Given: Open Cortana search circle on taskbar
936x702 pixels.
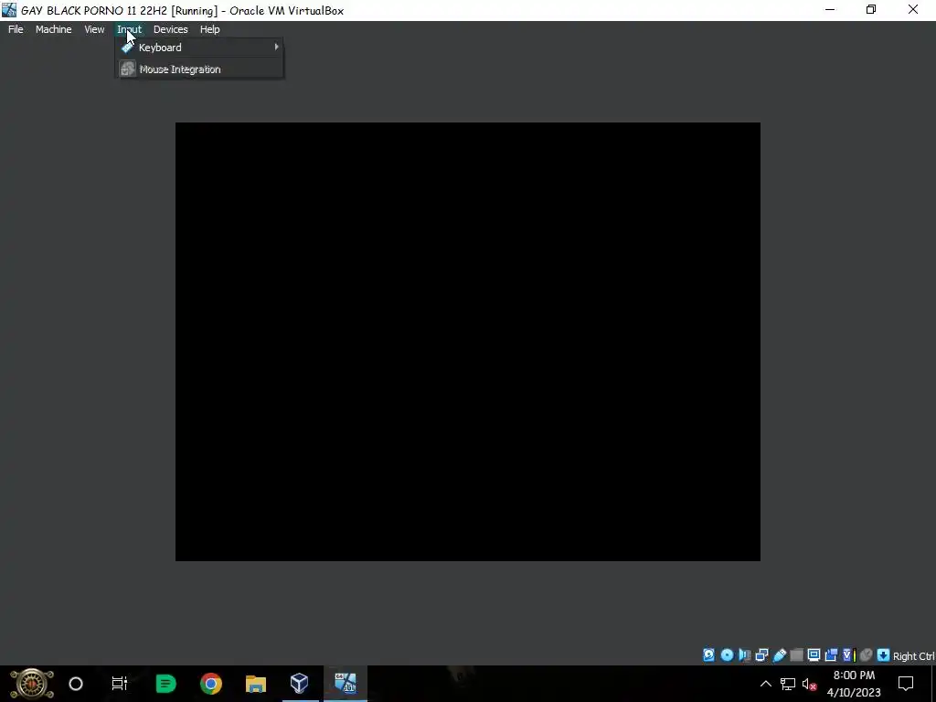Looking at the screenshot, I should [x=76, y=684].
